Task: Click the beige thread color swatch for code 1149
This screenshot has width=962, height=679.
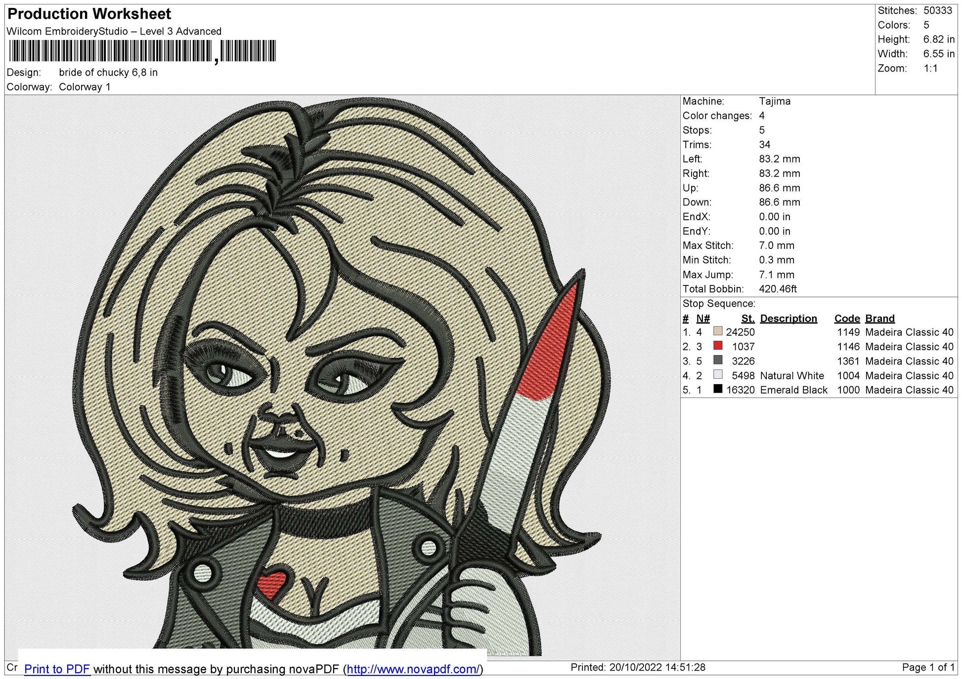Action: pyautogui.click(x=718, y=331)
